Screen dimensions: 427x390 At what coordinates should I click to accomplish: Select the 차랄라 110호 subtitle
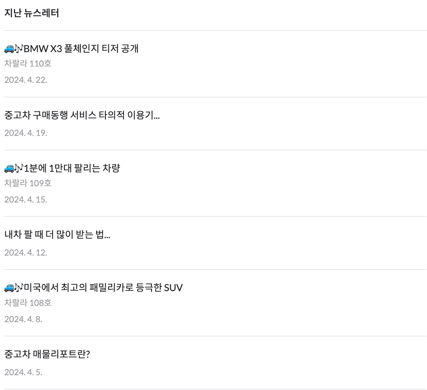pos(28,64)
